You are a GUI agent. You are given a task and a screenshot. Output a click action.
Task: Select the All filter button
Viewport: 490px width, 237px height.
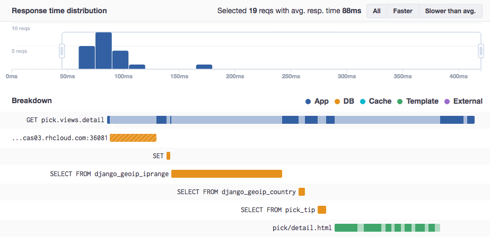pos(377,11)
